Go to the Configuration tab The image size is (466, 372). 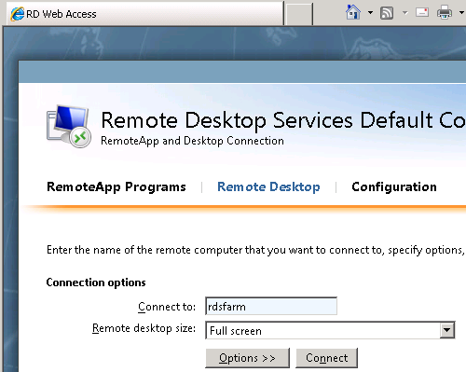[x=394, y=186]
